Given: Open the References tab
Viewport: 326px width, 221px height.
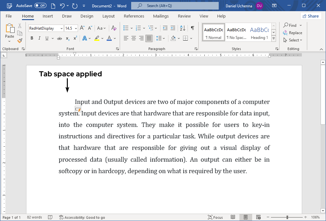Looking at the screenshot, I should click(134, 16).
